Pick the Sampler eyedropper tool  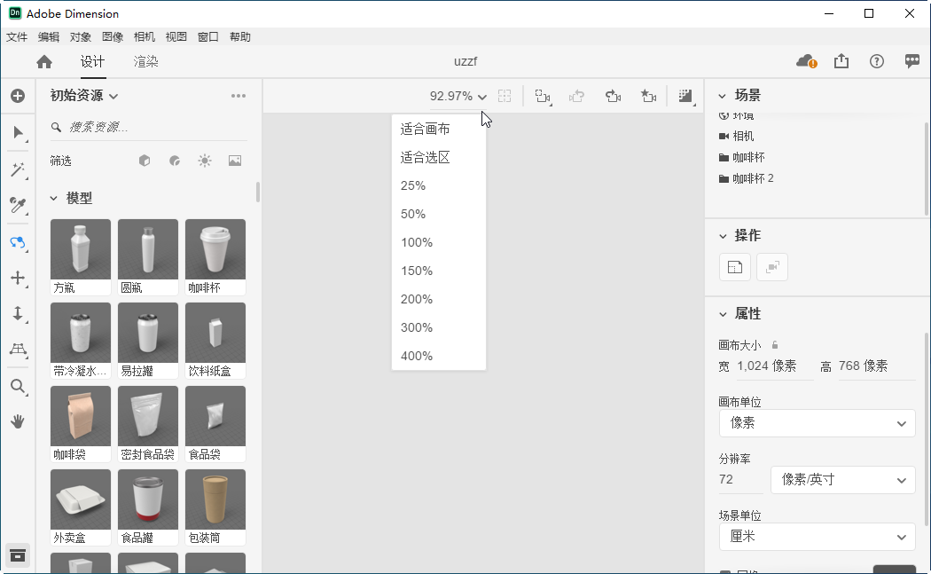tap(18, 205)
